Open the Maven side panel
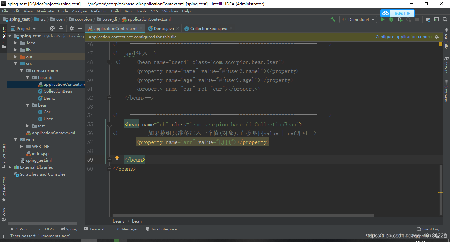 click(446, 65)
